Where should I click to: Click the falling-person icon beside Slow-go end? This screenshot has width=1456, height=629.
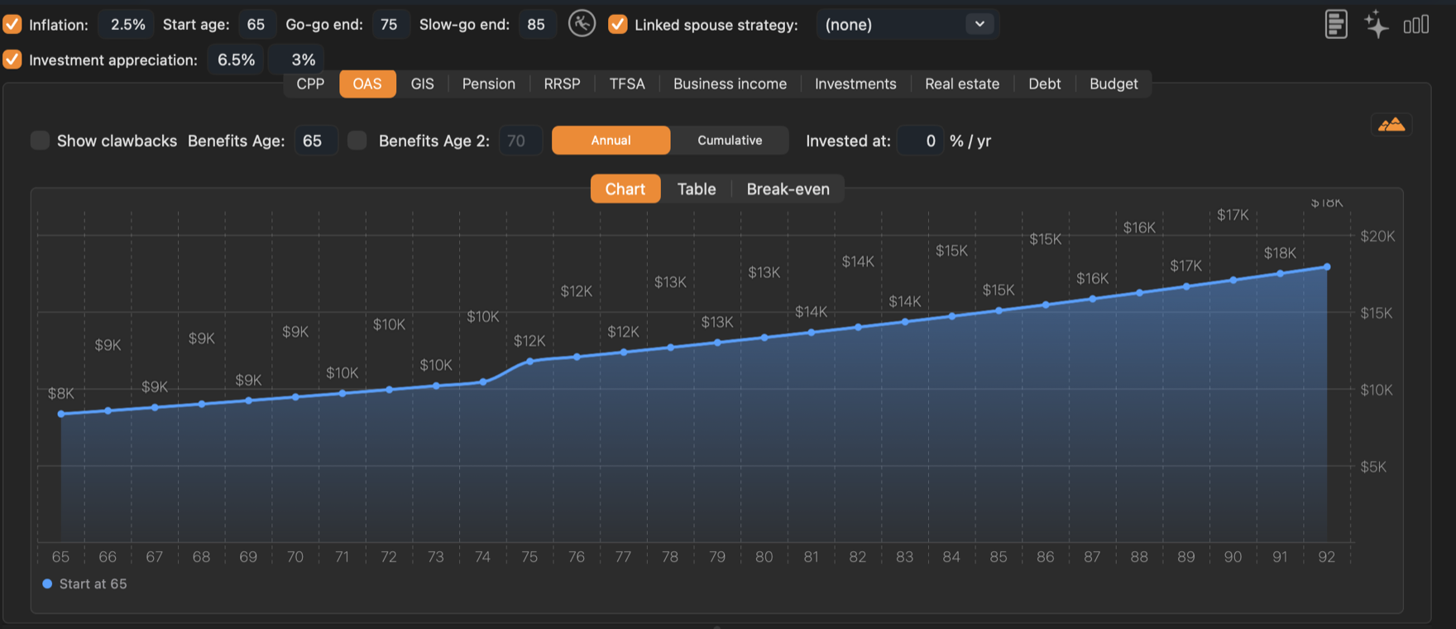(582, 24)
